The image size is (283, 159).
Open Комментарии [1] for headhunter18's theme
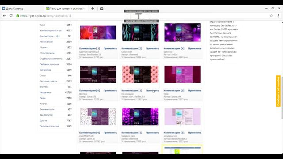point(89,49)
